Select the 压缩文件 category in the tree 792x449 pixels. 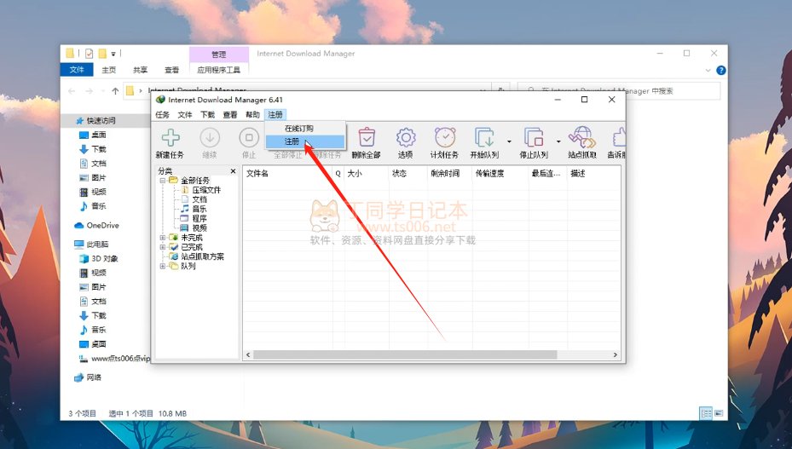(205, 190)
